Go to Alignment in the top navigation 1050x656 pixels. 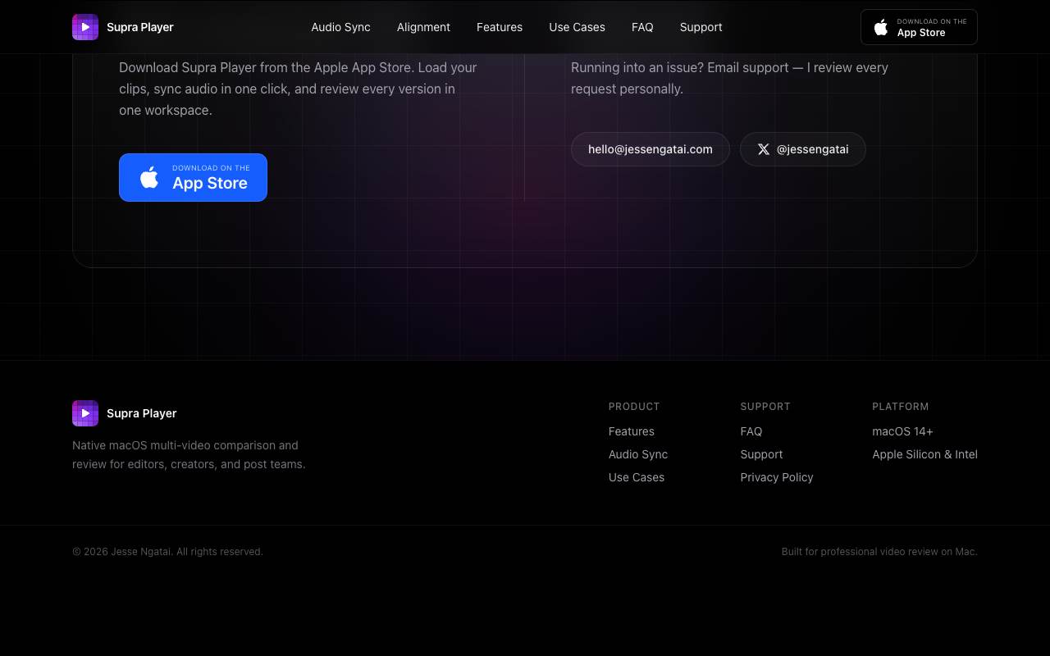pos(423,27)
